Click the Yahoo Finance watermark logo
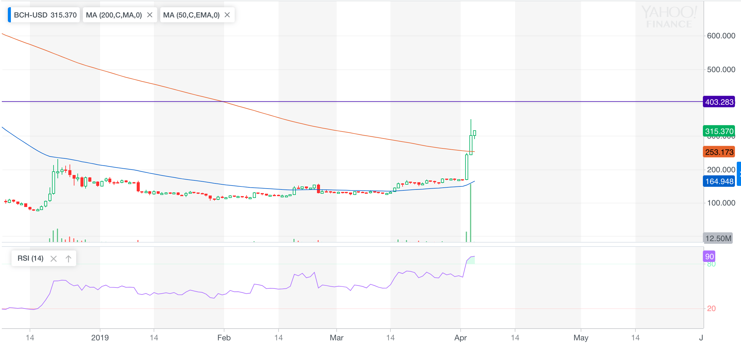 (x=669, y=17)
